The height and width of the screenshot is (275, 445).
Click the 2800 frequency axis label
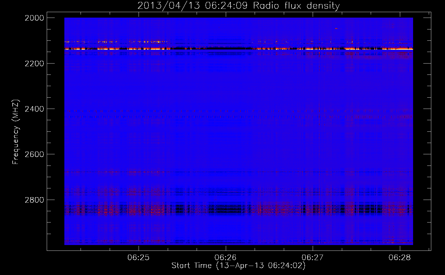click(x=34, y=200)
